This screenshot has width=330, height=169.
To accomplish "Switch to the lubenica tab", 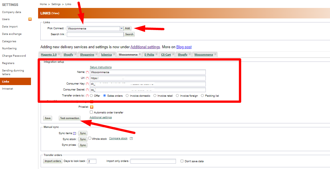I will tap(106, 54).
